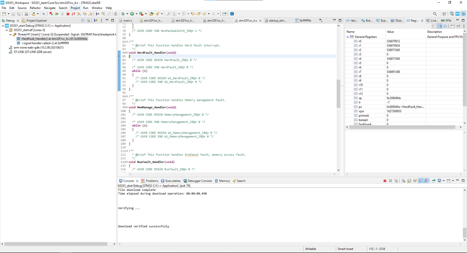Click the Terminate red square in main toolbar

click(x=68, y=14)
